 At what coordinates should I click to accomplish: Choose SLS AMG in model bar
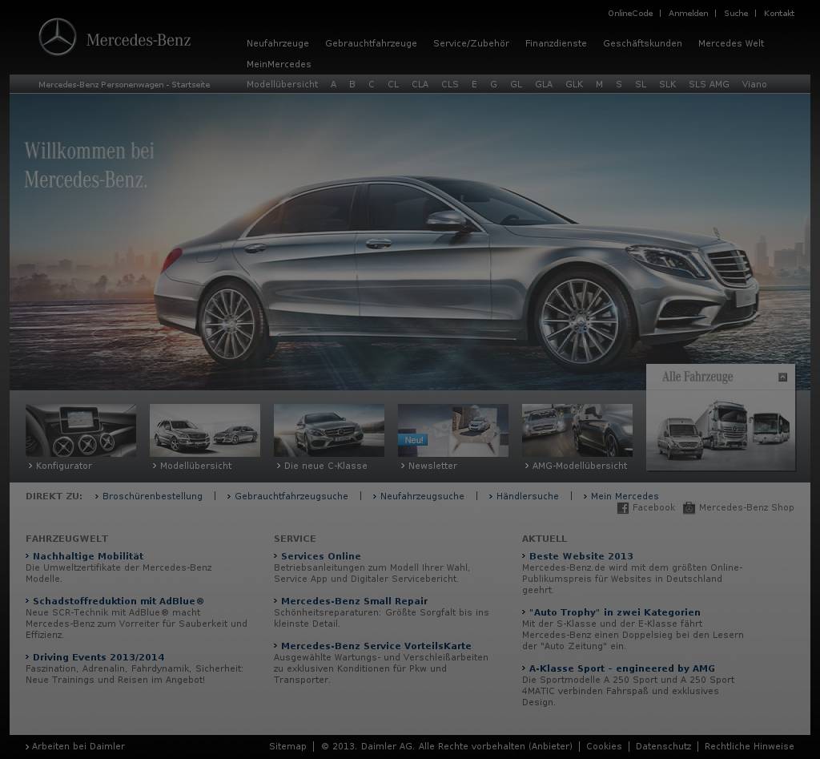pyautogui.click(x=709, y=84)
